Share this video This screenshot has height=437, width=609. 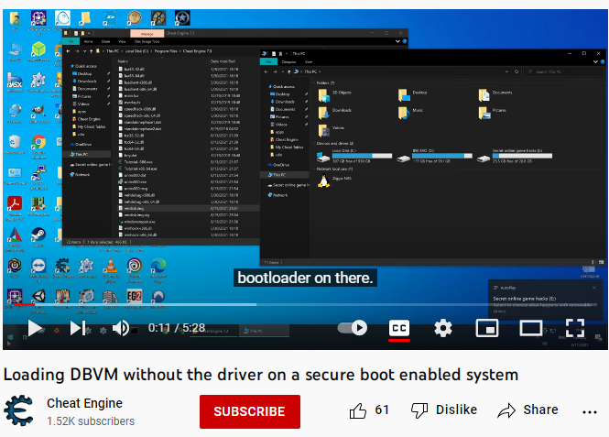point(527,410)
